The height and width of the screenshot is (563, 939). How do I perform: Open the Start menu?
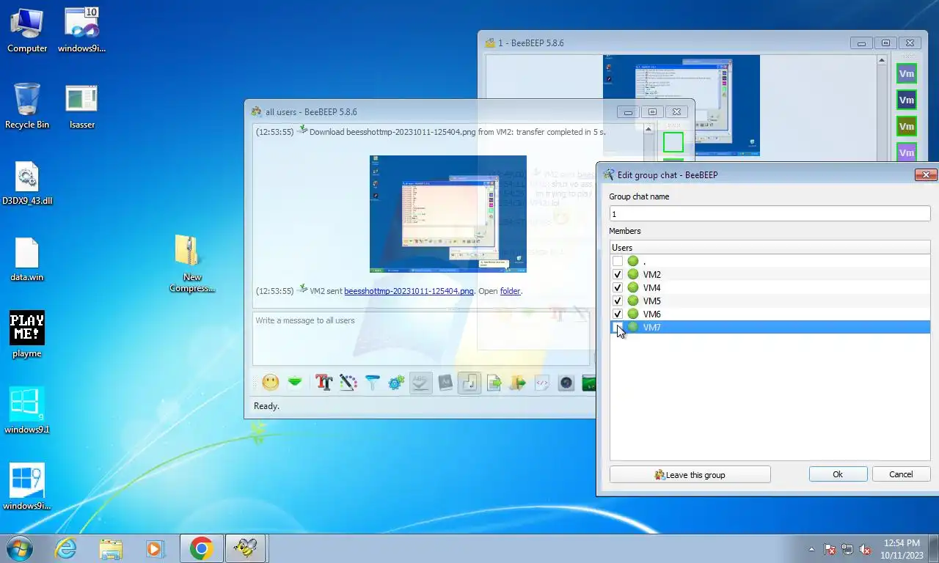[x=19, y=548]
